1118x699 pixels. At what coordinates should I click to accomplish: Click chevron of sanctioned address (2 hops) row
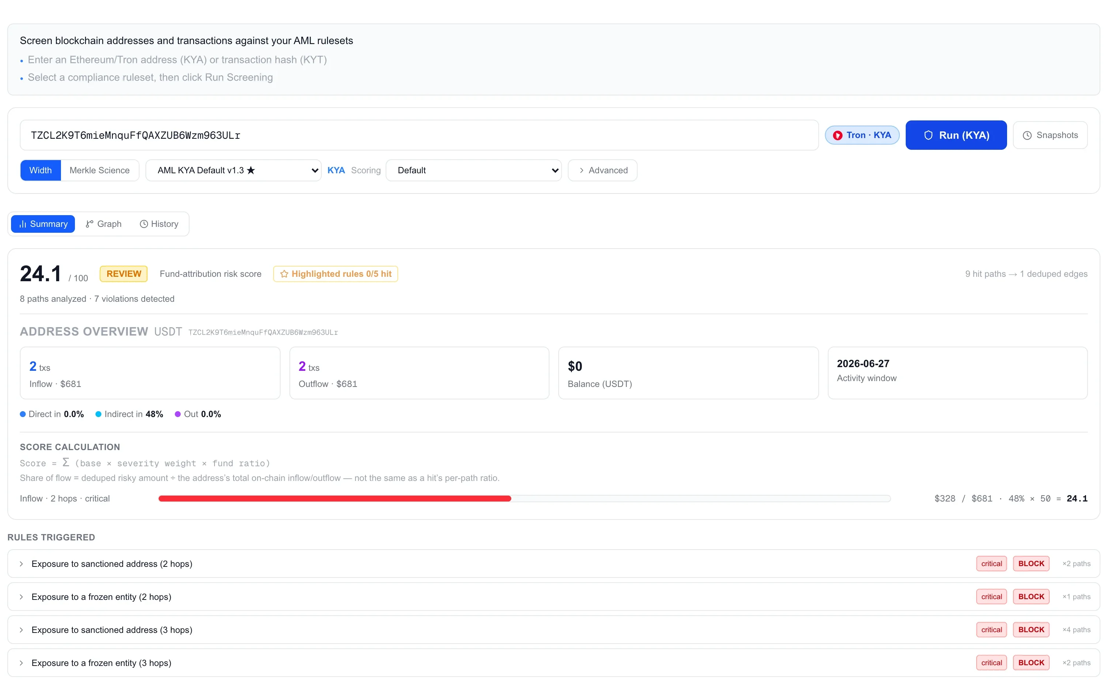pyautogui.click(x=21, y=564)
